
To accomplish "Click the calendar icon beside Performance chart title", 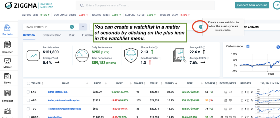I will pyautogui.click(x=248, y=46).
